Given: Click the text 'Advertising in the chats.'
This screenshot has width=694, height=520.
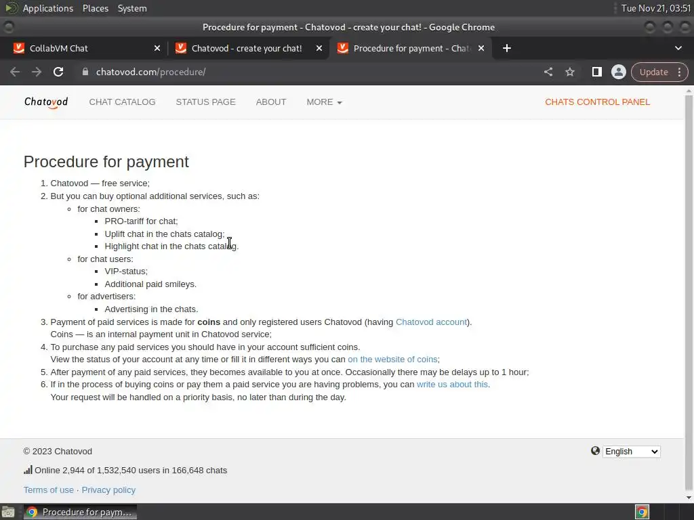Looking at the screenshot, I should 151,309.
